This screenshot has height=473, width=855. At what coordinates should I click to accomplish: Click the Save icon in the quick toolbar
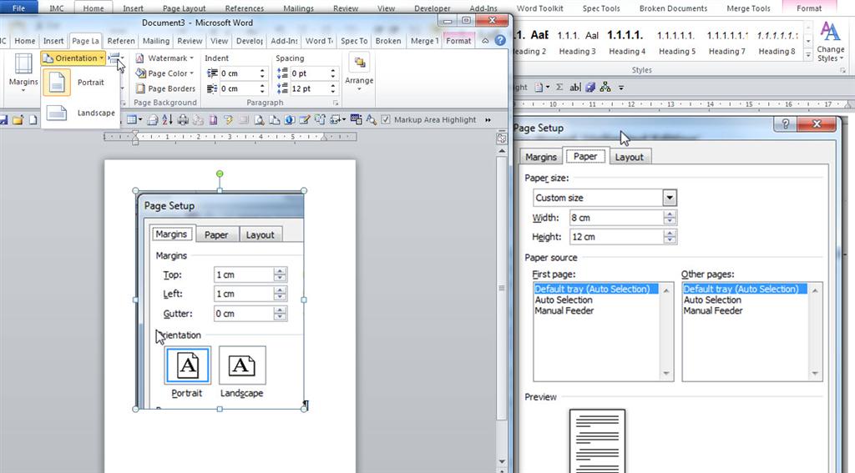coord(3,120)
